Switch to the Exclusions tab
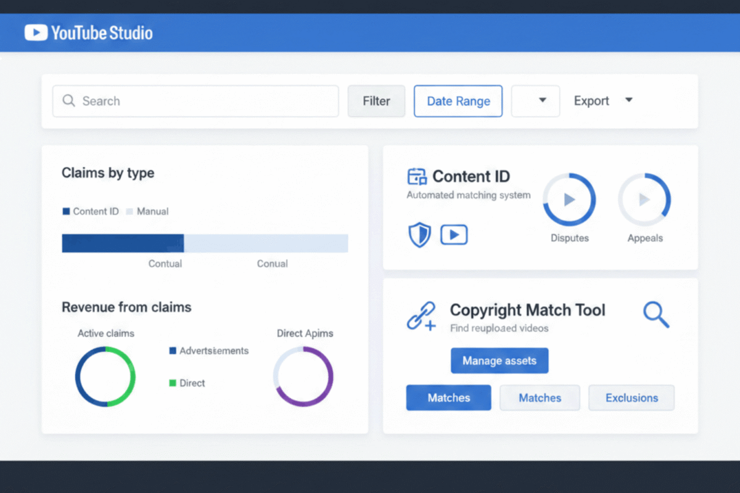740x493 pixels. (631, 397)
